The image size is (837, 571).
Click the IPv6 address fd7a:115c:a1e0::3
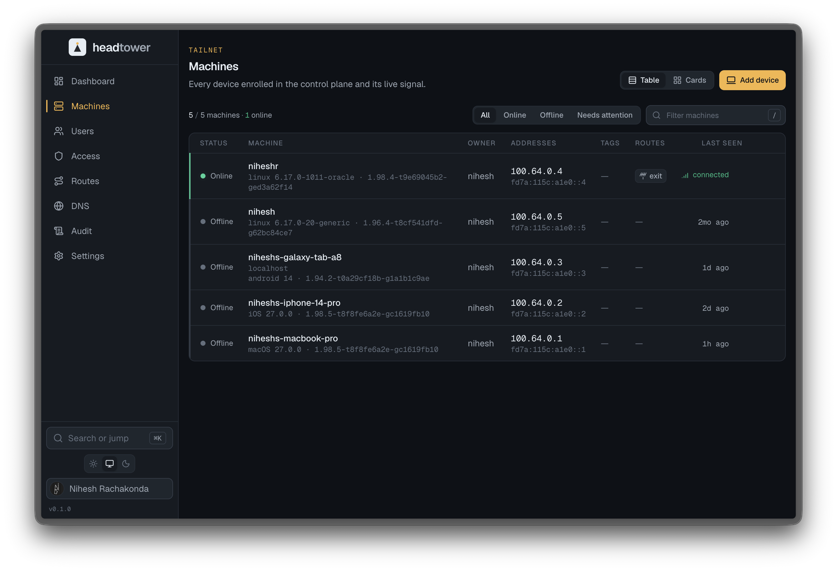pyautogui.click(x=548, y=273)
